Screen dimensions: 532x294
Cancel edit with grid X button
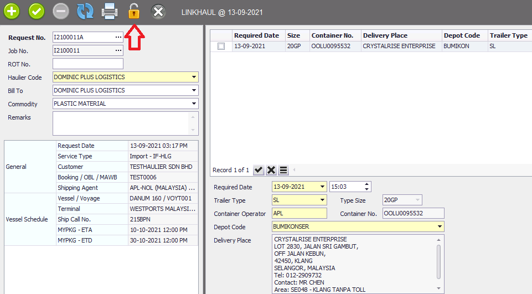tap(271, 170)
